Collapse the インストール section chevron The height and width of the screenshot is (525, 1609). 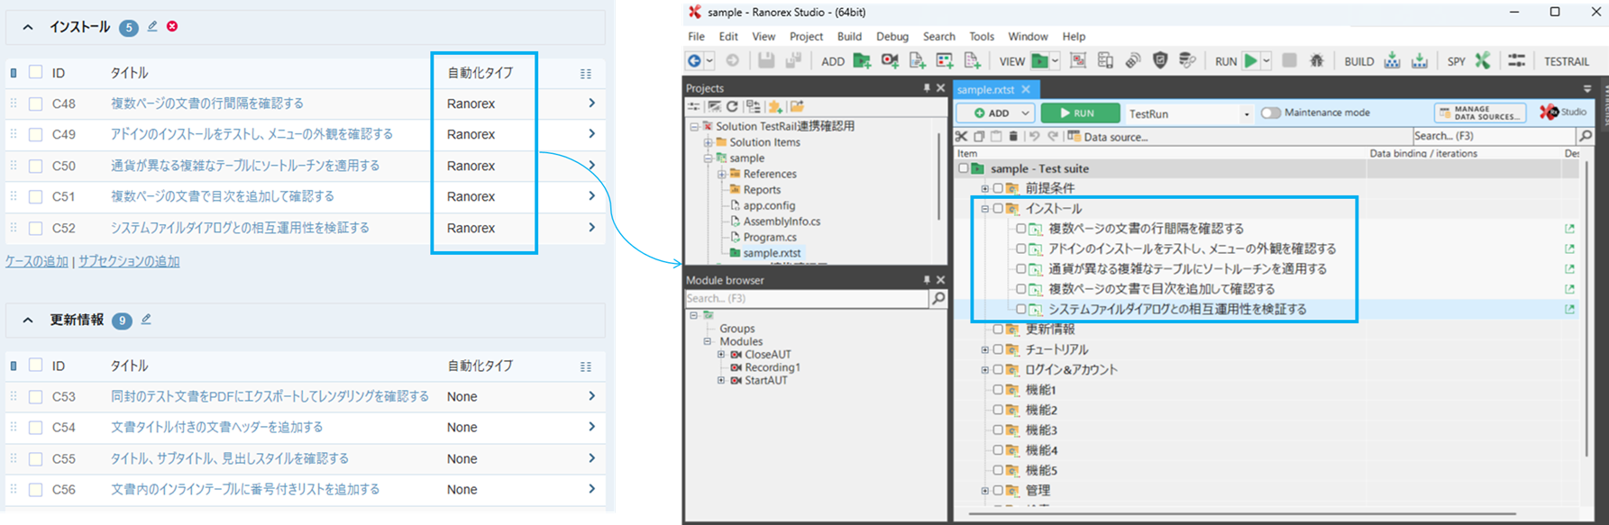pos(28,28)
